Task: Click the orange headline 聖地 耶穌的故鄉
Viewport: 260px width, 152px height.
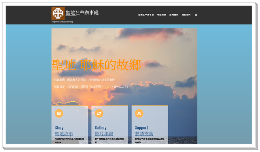Action: click(x=96, y=65)
